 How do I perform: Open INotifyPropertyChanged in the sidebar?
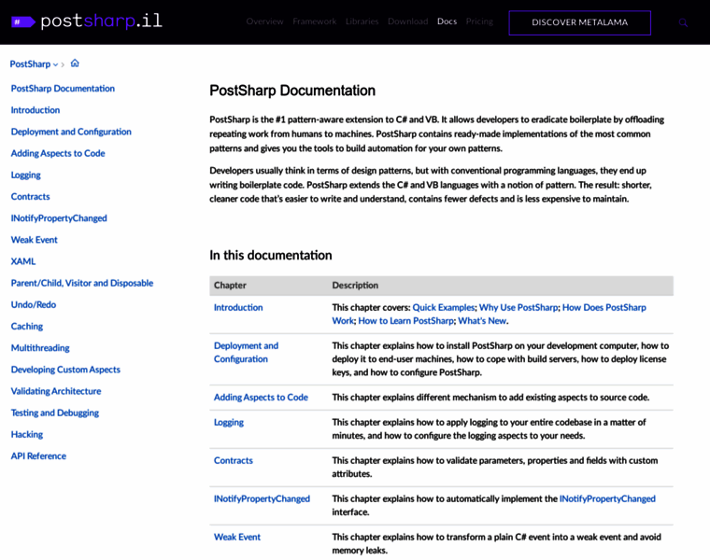point(59,218)
